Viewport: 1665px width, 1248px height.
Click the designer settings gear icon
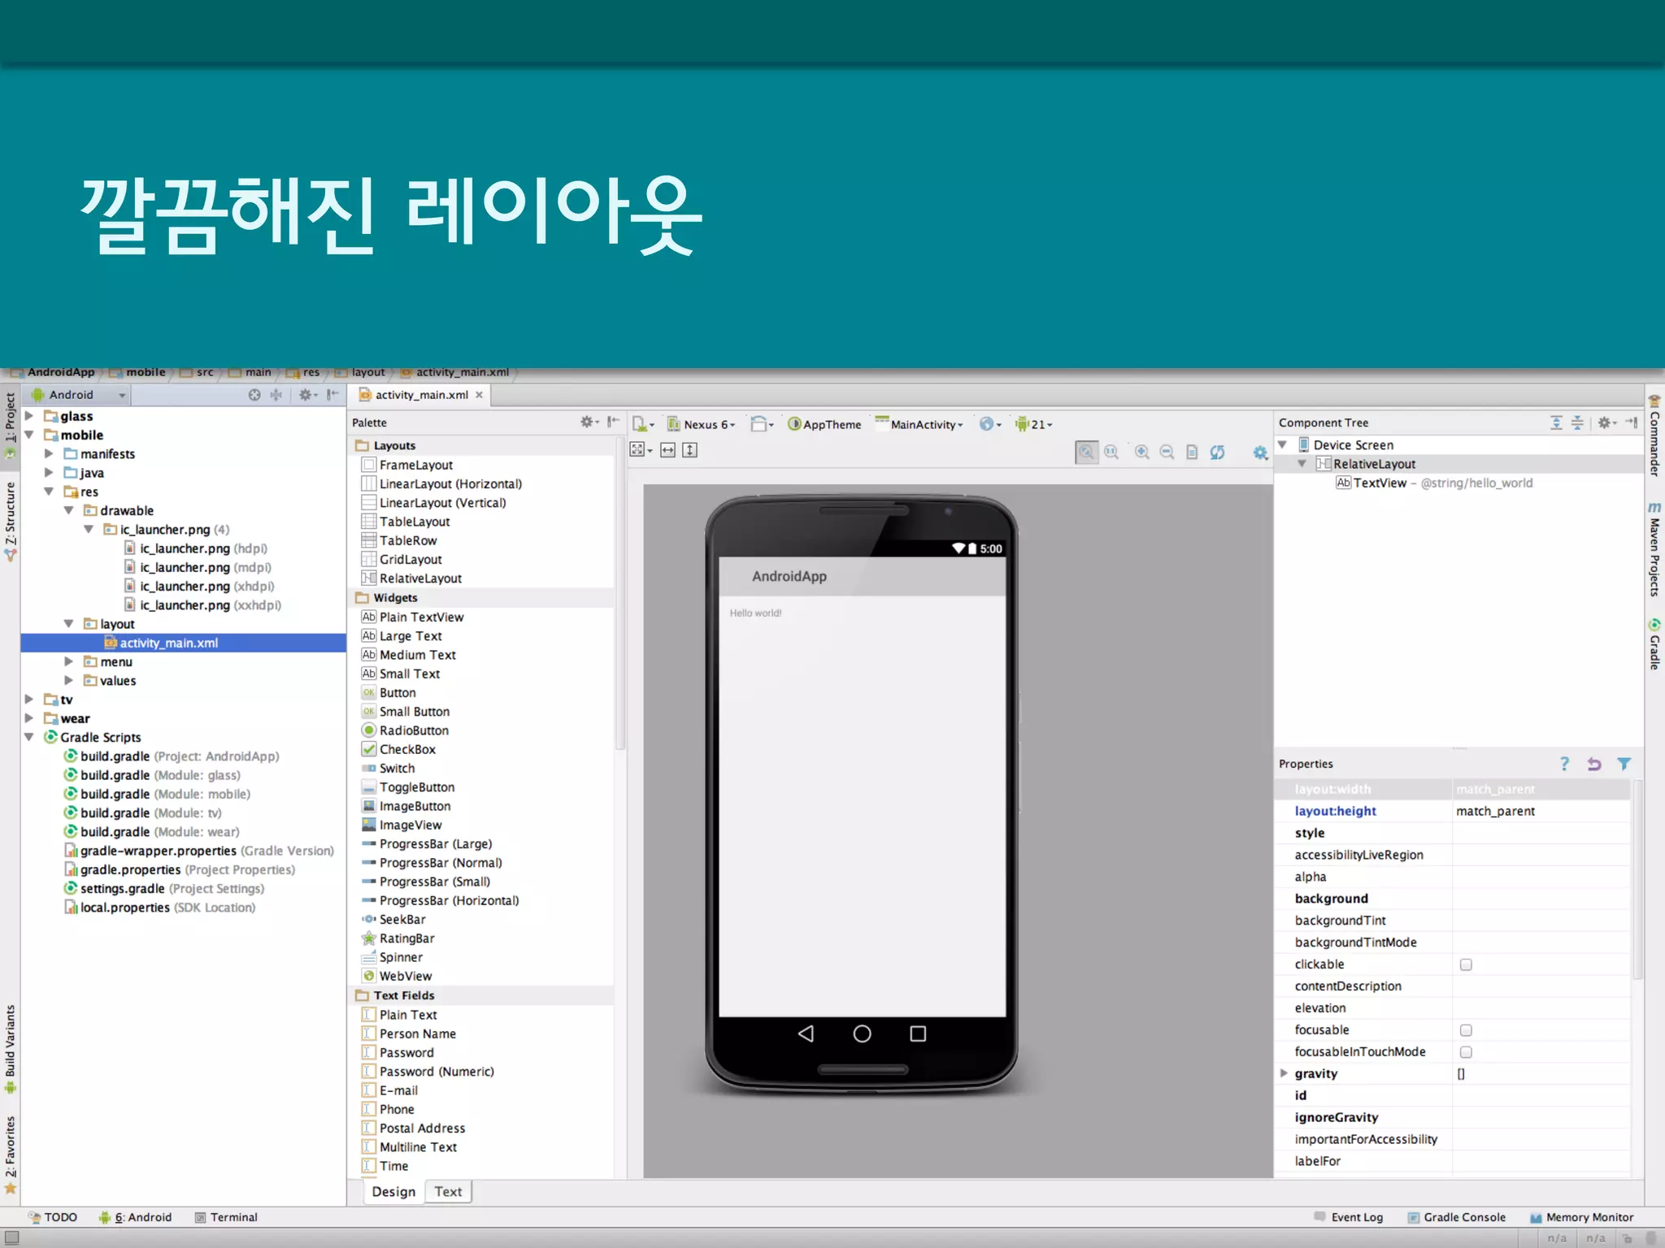(x=1260, y=453)
